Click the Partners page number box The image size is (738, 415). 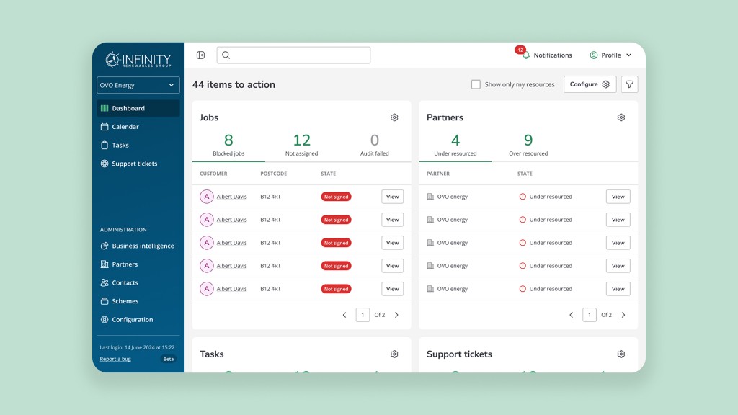click(x=590, y=315)
